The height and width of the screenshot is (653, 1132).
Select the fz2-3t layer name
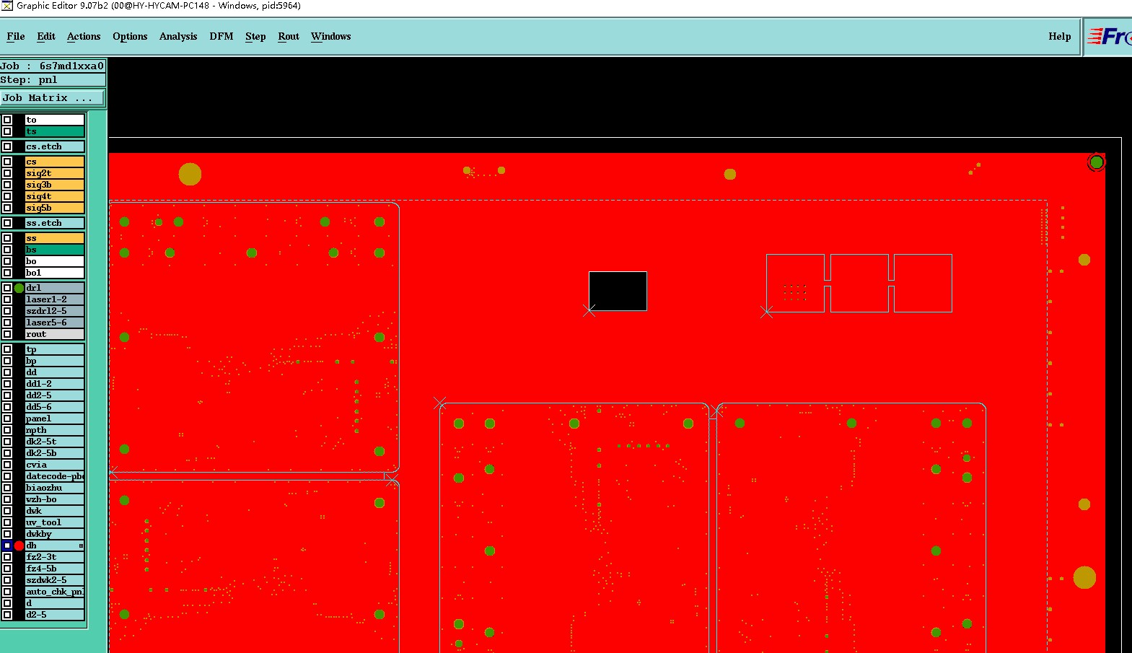(x=55, y=557)
